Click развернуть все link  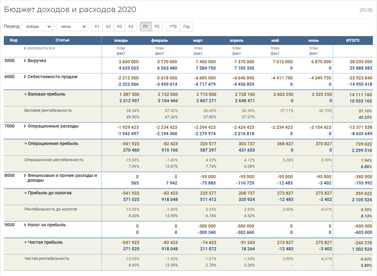pos(41,48)
